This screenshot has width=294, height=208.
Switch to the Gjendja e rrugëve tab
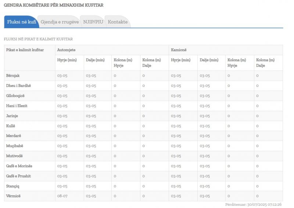60,22
